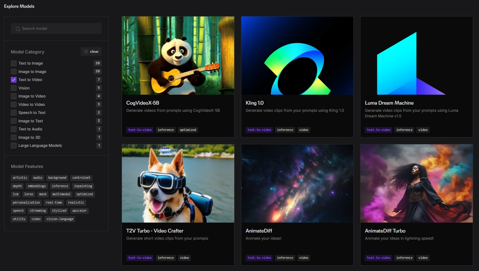Open the Luma Dream Machine title
Screen dimensions: 479x271
[389, 103]
